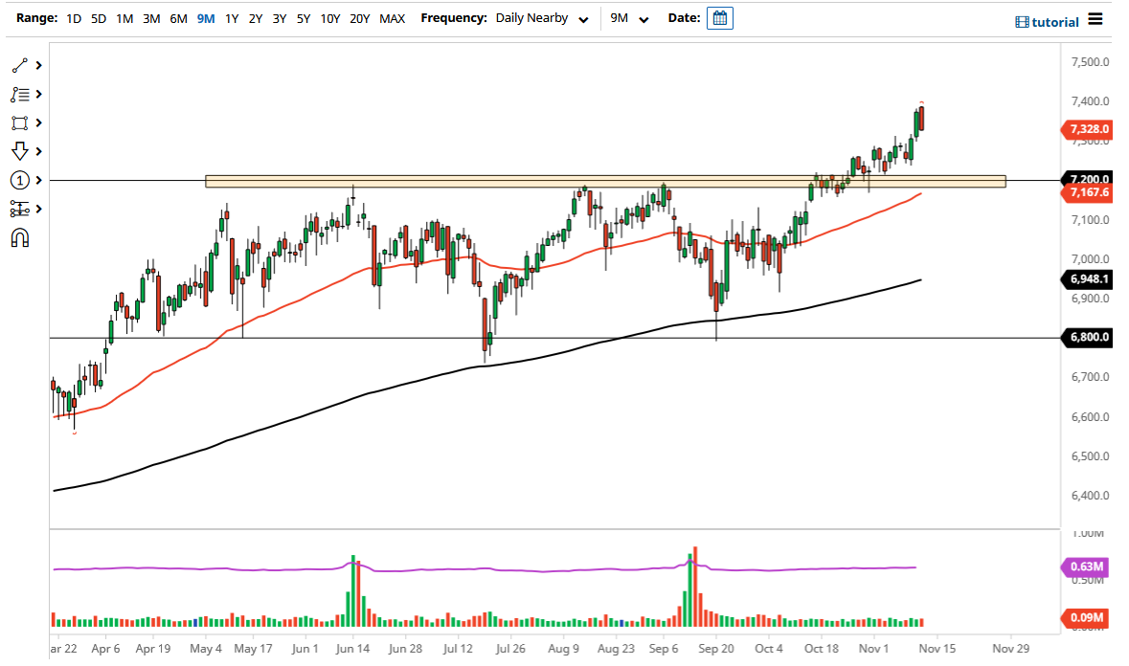
Task: Expand the shape tool options arrow
Action: click(39, 123)
